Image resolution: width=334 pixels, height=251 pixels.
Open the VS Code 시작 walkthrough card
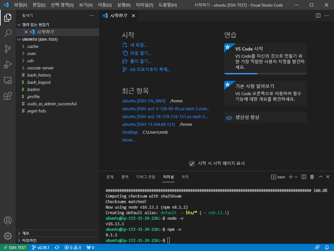point(266,59)
